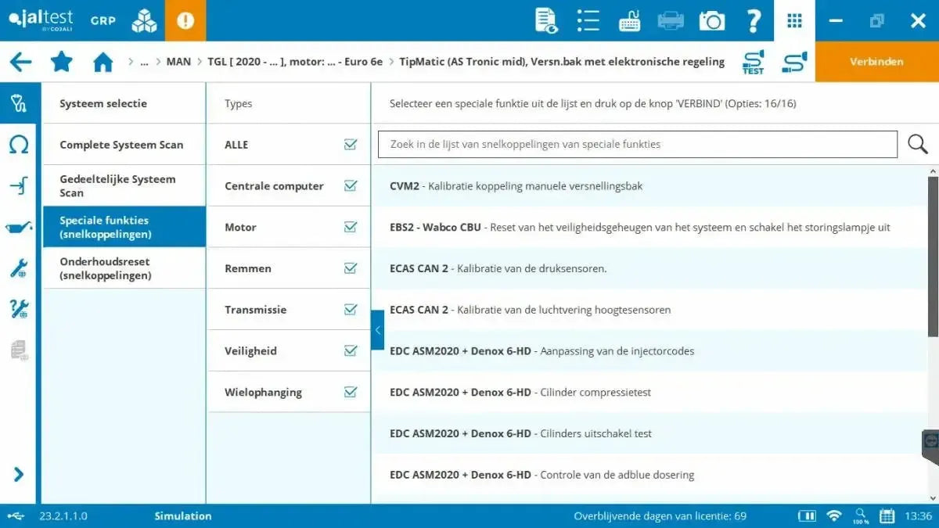The width and height of the screenshot is (939, 528).
Task: Open the wiring diagrams connector tool
Action: 20,185
